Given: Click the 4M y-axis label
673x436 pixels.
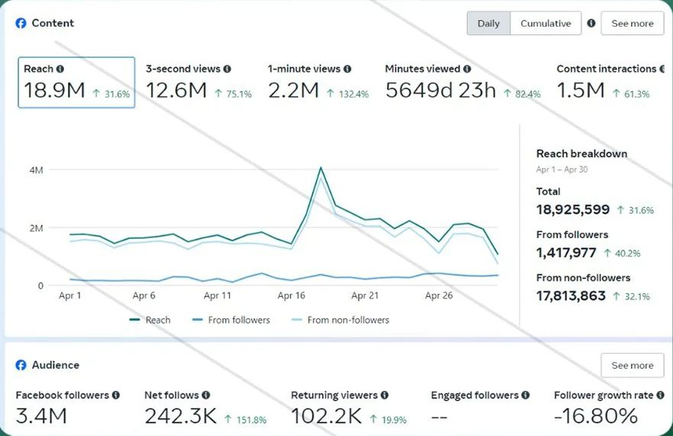Looking at the screenshot, I should tap(37, 170).
